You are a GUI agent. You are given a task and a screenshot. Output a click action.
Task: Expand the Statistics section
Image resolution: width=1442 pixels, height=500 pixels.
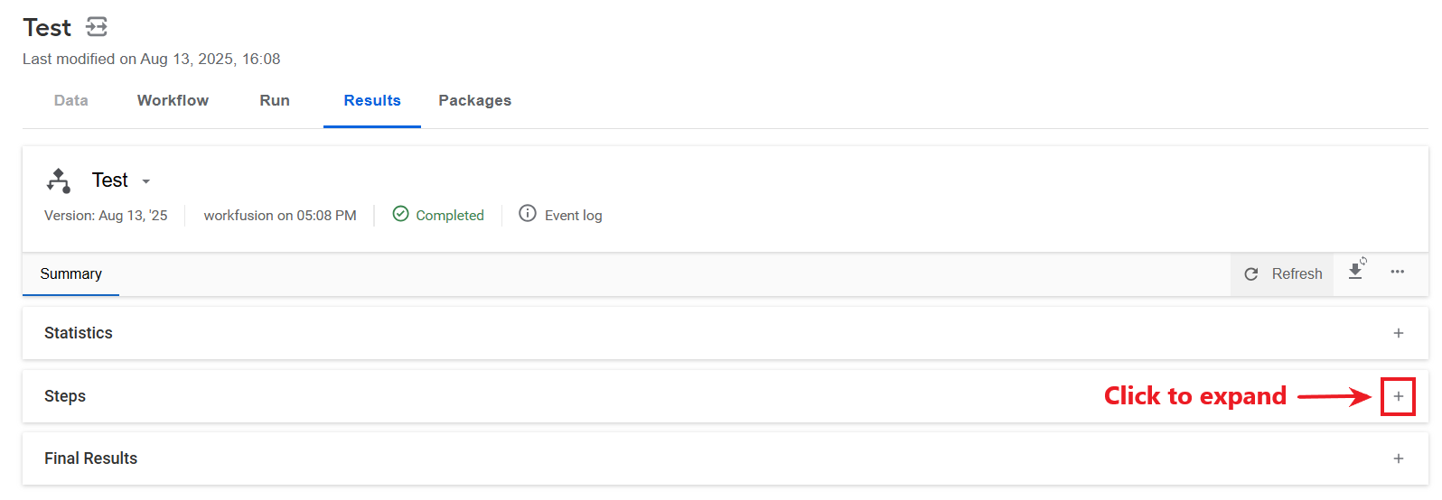tap(1399, 333)
